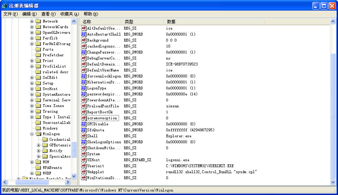Screen dimensions: 338x195
Task: Select the DefaultUserName value icon
Action: 84,70
